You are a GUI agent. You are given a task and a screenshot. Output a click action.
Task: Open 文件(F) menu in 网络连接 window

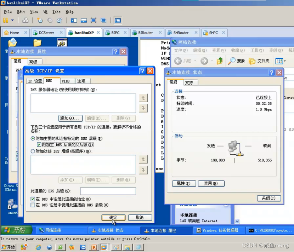coord(181,50)
